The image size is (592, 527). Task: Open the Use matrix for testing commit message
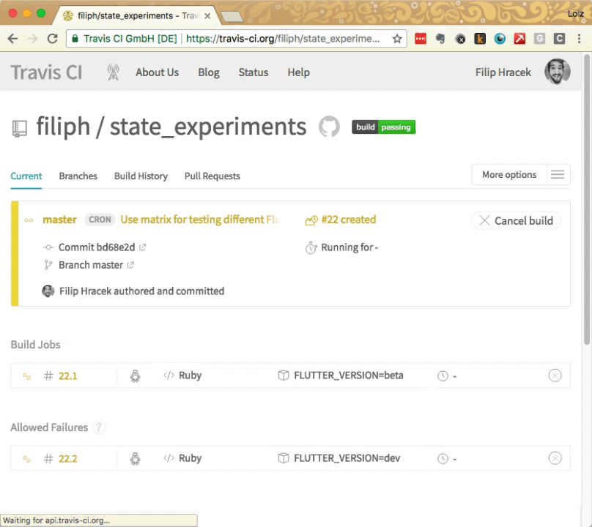pos(200,220)
